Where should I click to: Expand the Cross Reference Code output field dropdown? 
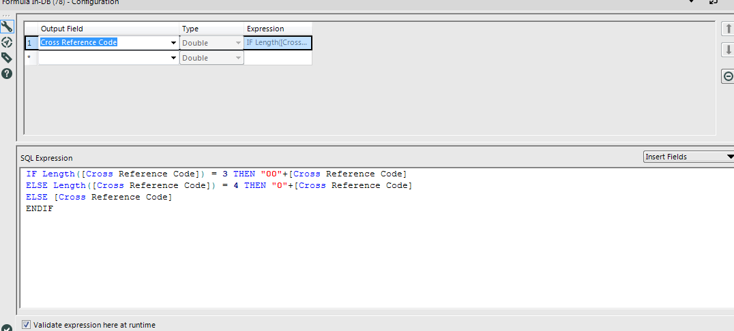[174, 43]
